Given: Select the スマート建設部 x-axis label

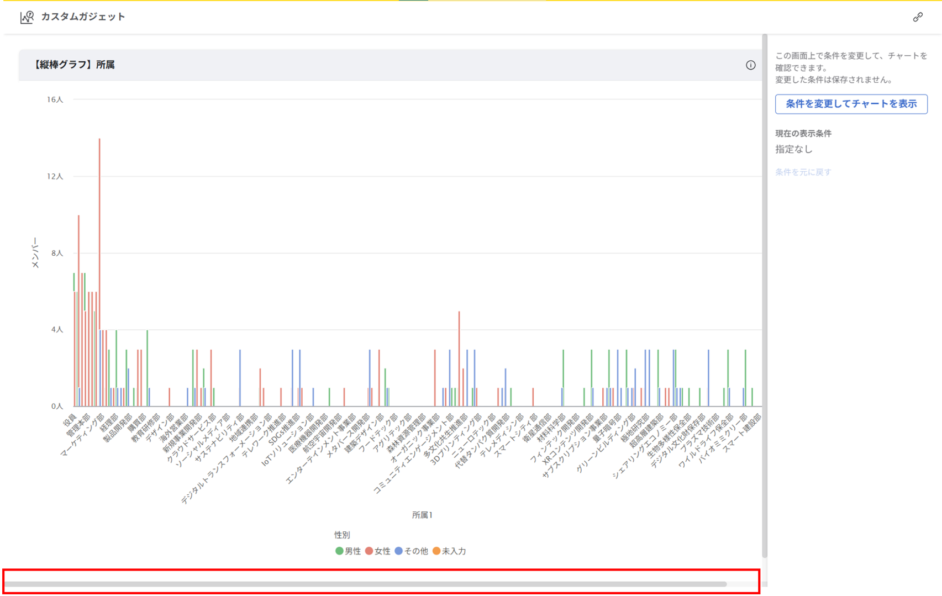Looking at the screenshot, I should pyautogui.click(x=743, y=433).
